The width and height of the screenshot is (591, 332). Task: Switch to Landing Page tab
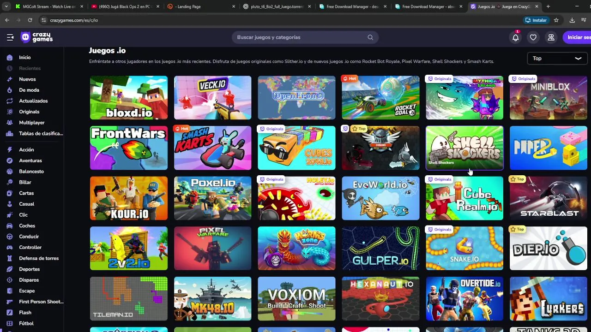(x=201, y=6)
